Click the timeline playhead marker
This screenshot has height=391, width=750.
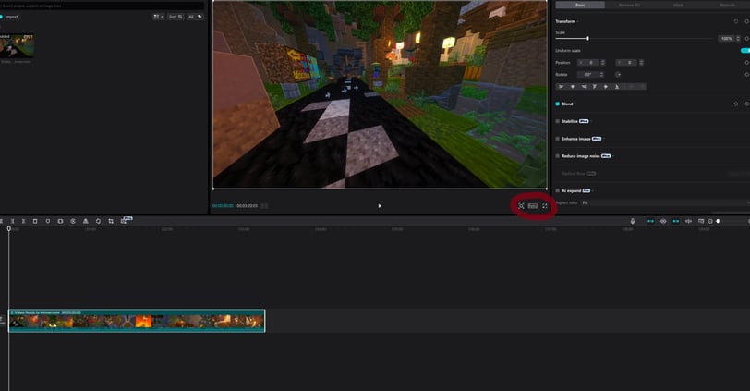(x=8, y=228)
